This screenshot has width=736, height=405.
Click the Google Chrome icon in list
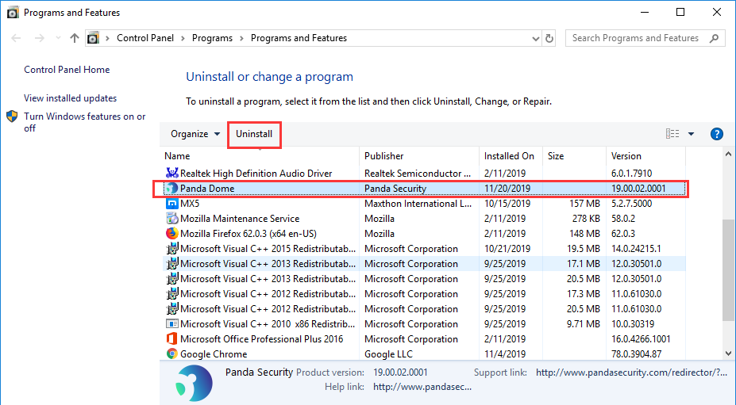coord(171,354)
